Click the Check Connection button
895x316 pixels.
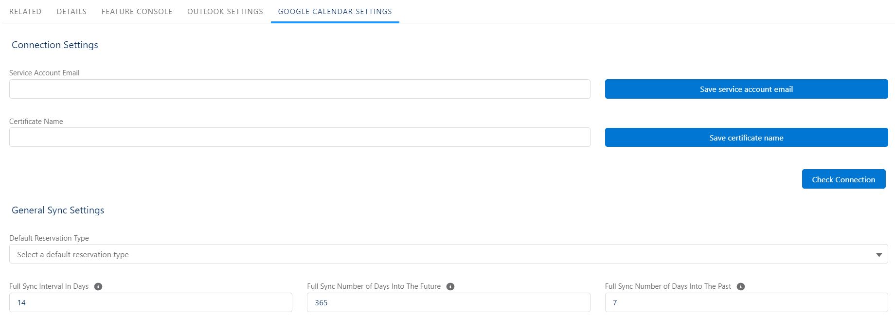coord(843,179)
